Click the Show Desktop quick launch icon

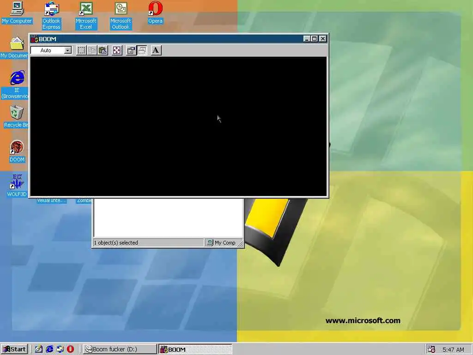(x=39, y=349)
